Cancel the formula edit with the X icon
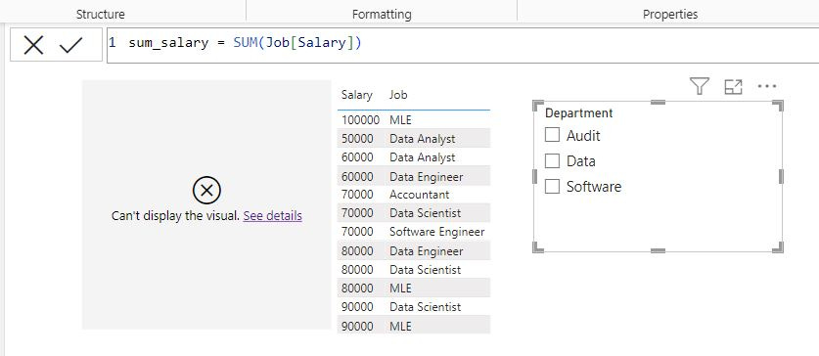819x356 pixels. click(x=33, y=45)
